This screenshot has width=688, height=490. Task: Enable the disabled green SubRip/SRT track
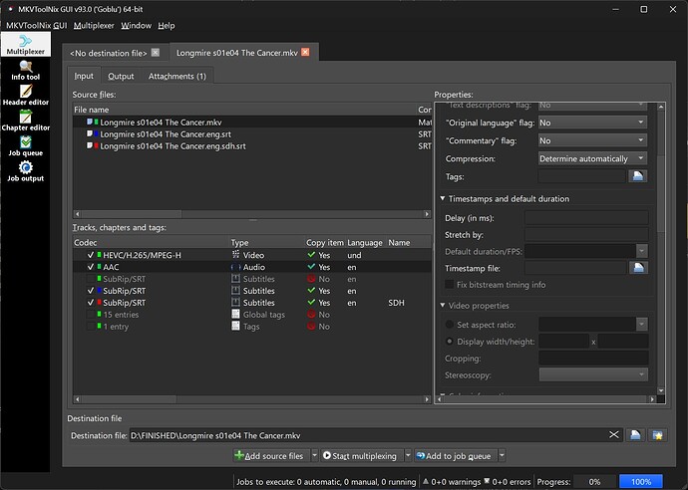(x=91, y=279)
